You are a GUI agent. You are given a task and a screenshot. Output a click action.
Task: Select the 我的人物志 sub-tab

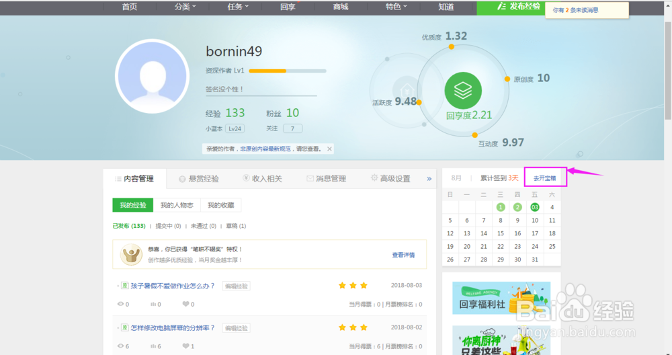177,205
